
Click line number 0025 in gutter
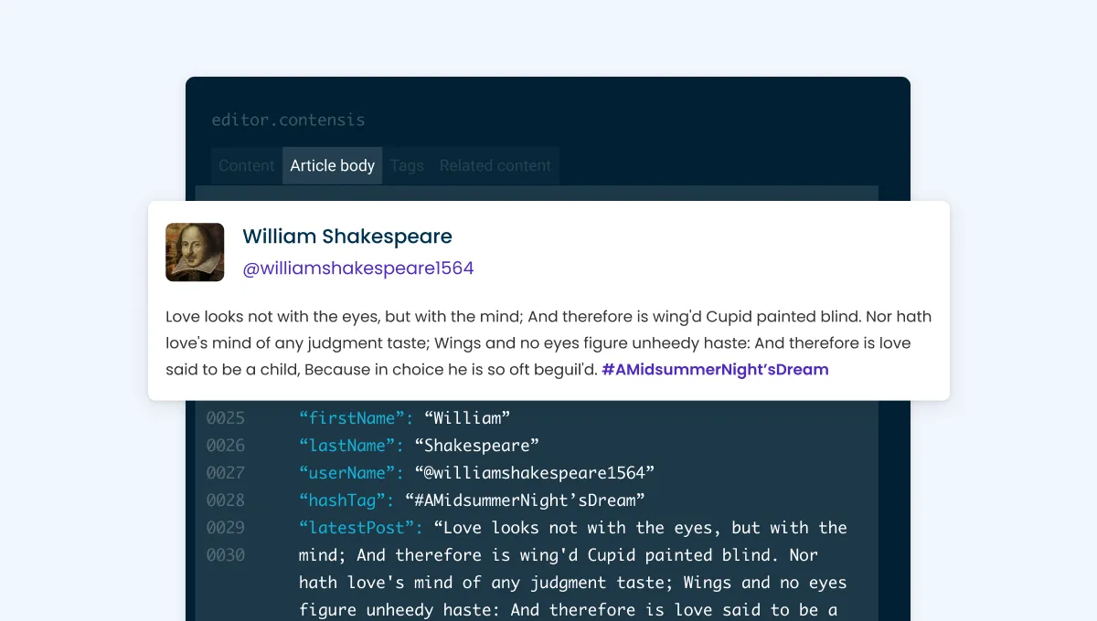pos(226,418)
